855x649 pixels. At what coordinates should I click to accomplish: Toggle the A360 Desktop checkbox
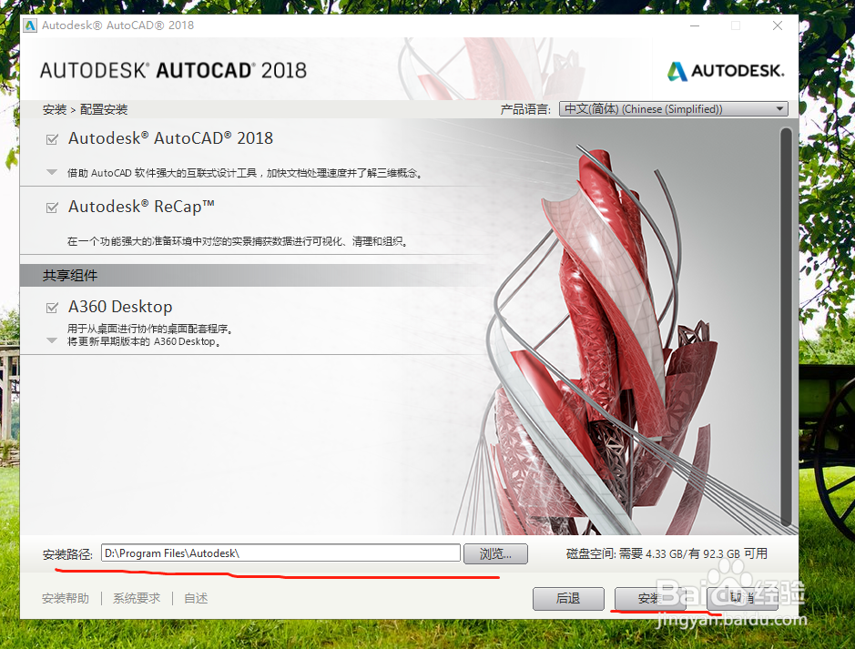coord(52,308)
